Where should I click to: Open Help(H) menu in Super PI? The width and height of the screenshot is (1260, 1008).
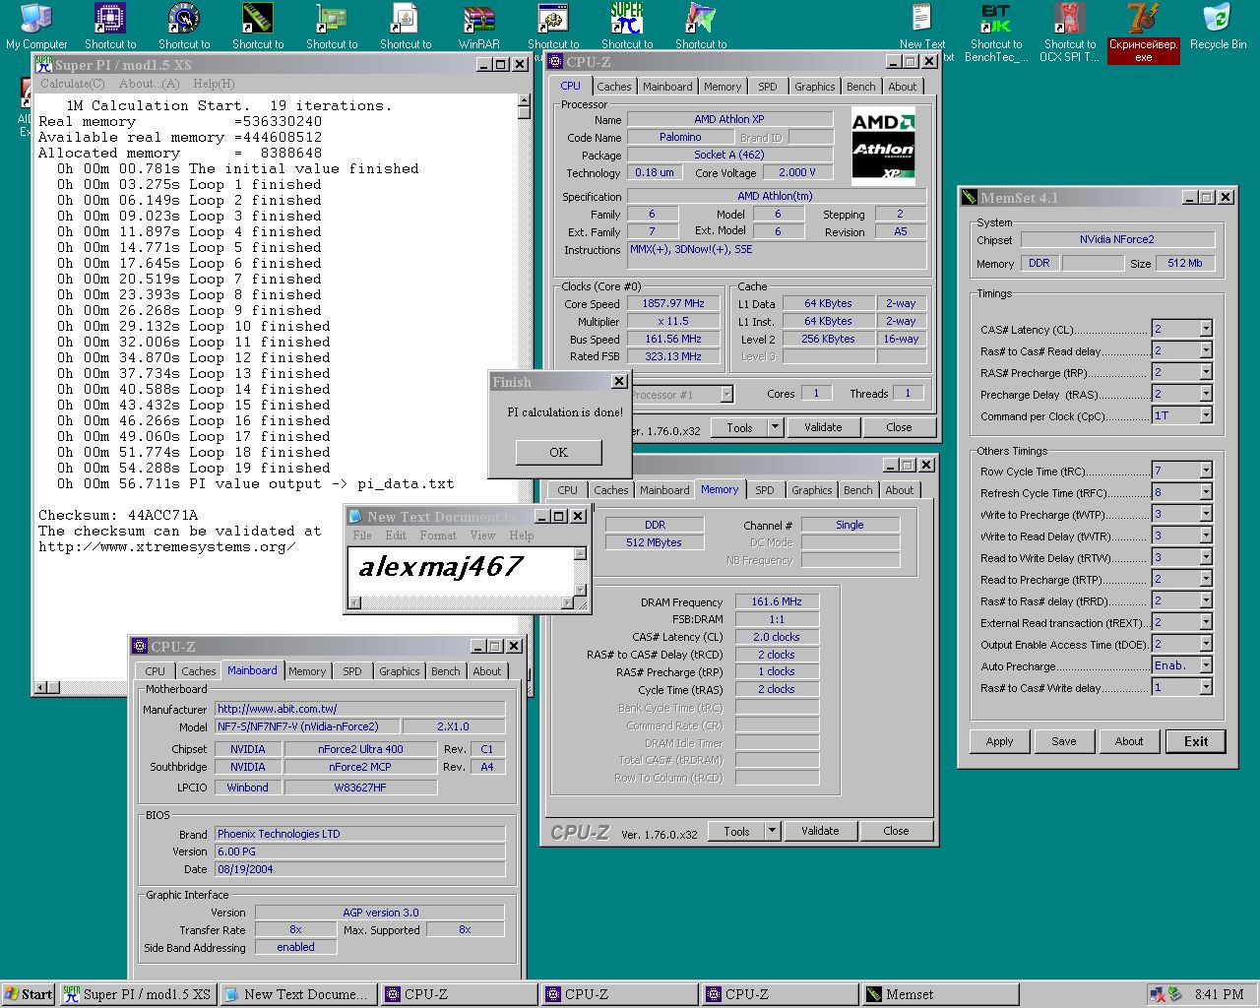214,84
